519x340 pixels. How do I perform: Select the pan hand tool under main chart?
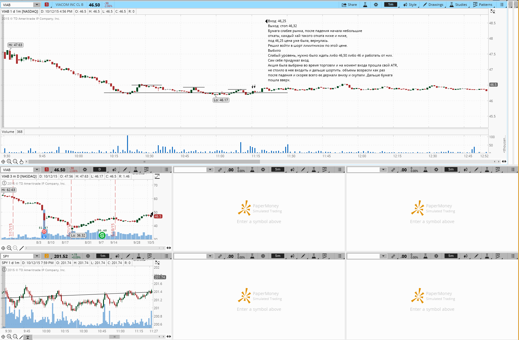coord(21,162)
